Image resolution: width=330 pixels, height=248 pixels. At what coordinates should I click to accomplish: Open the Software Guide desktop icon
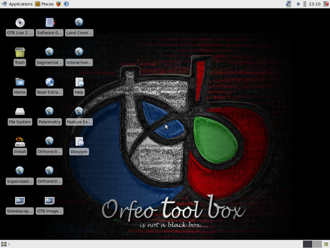(x=49, y=23)
